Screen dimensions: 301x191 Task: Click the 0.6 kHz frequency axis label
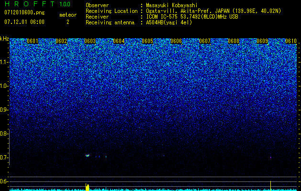[3, 181]
